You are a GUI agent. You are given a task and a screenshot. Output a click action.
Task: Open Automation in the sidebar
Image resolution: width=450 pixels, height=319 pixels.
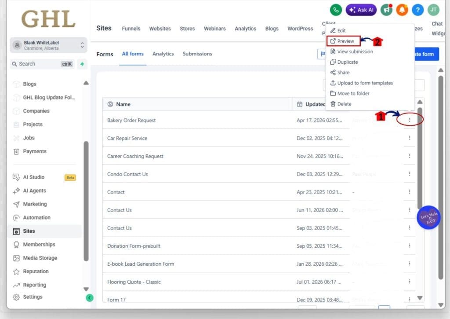click(x=37, y=217)
